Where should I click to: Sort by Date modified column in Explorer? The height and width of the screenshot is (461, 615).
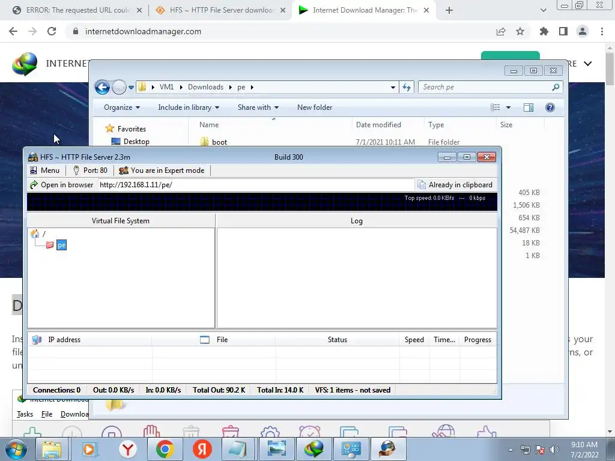pyautogui.click(x=378, y=125)
